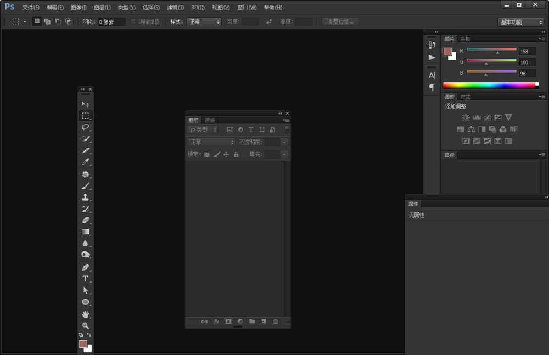
Task: Swap foreground and background colors in the toolbox
Action: 89,335
